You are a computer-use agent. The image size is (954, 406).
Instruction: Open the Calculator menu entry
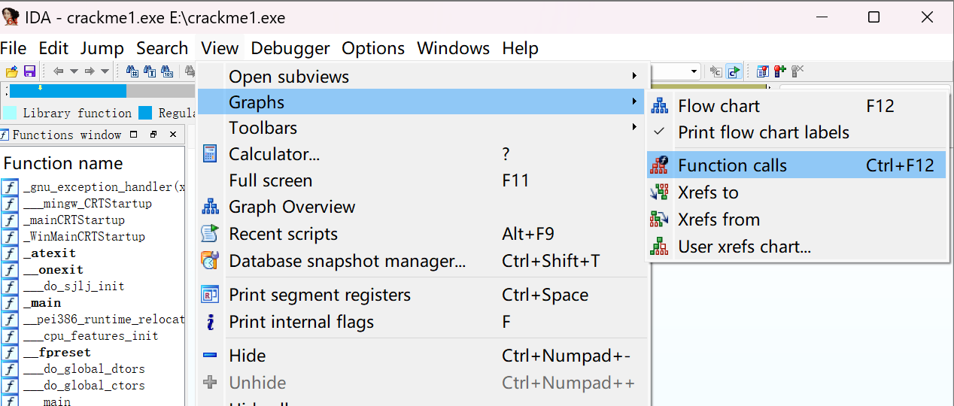421,154
